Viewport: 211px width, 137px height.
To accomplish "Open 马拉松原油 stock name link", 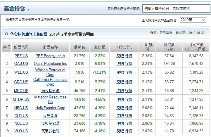I will [50, 91].
